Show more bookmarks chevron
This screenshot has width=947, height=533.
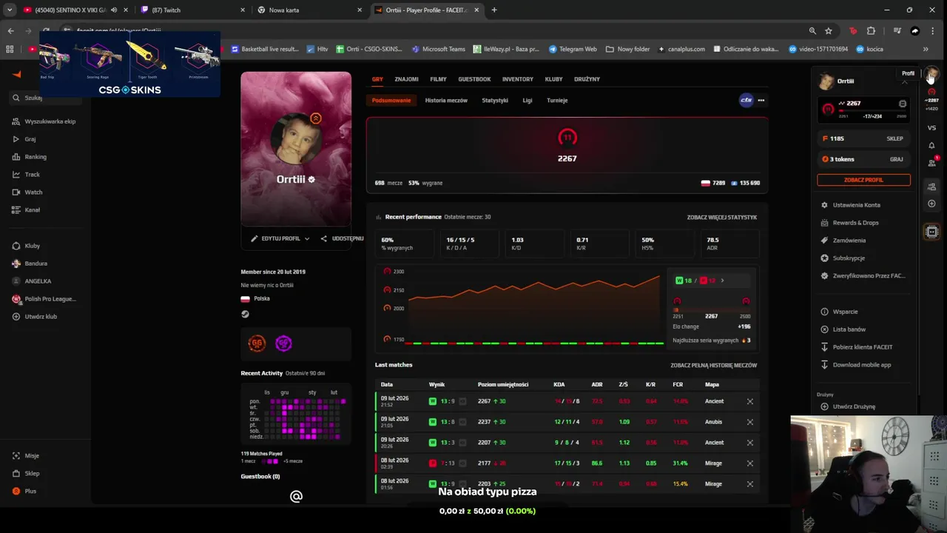click(x=926, y=49)
